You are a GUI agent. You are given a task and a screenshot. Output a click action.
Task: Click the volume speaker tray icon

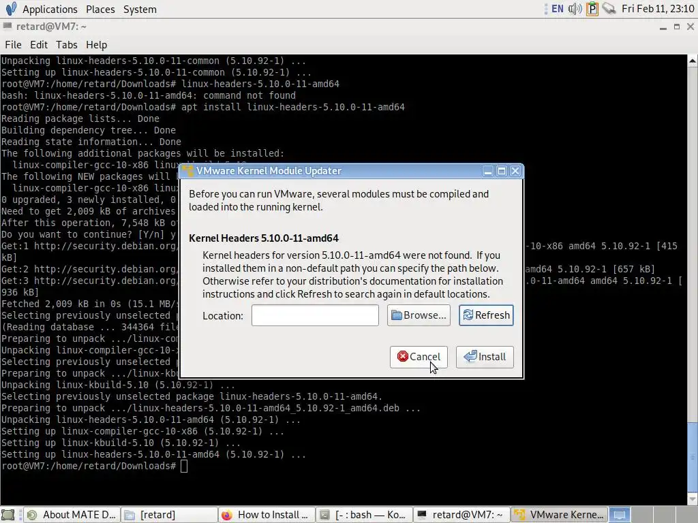click(x=575, y=9)
